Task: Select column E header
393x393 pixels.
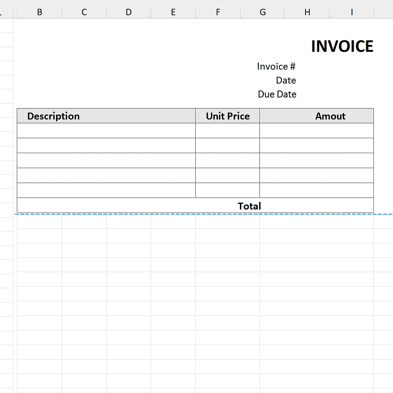Action: 173,12
